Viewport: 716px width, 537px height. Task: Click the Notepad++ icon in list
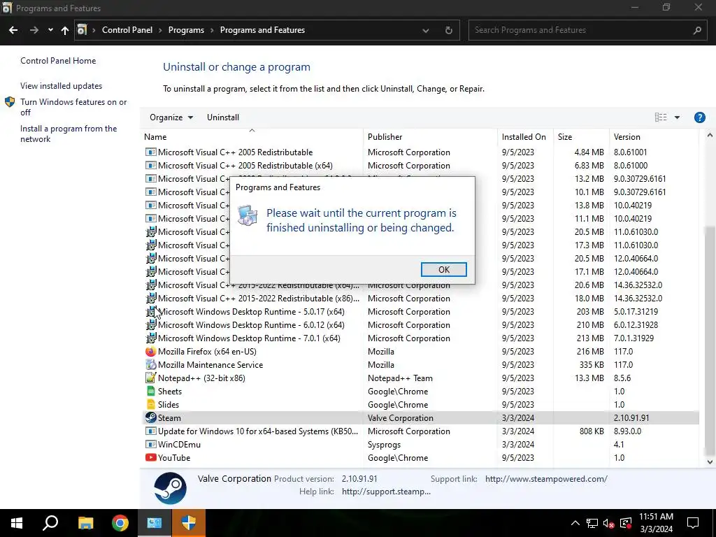(x=151, y=378)
